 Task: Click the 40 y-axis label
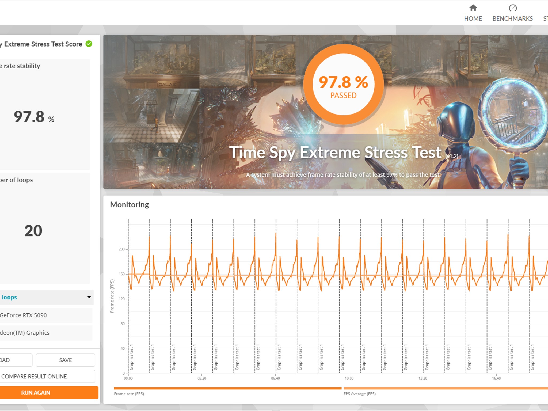click(123, 349)
